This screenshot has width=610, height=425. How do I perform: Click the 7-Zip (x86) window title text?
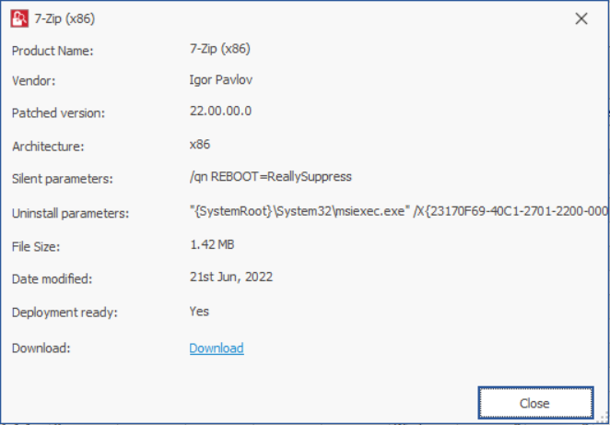pyautogui.click(x=65, y=18)
